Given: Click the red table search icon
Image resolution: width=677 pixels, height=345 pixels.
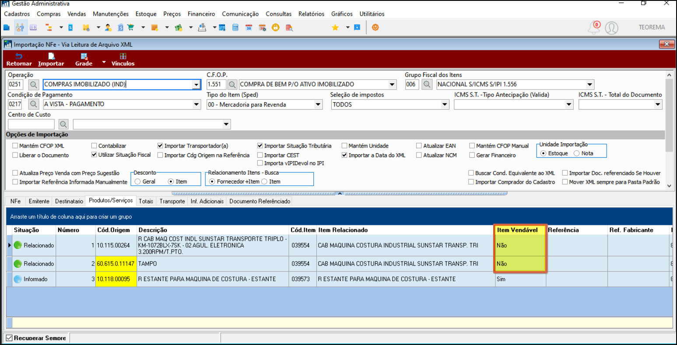Looking at the screenshot, I should [x=289, y=28].
